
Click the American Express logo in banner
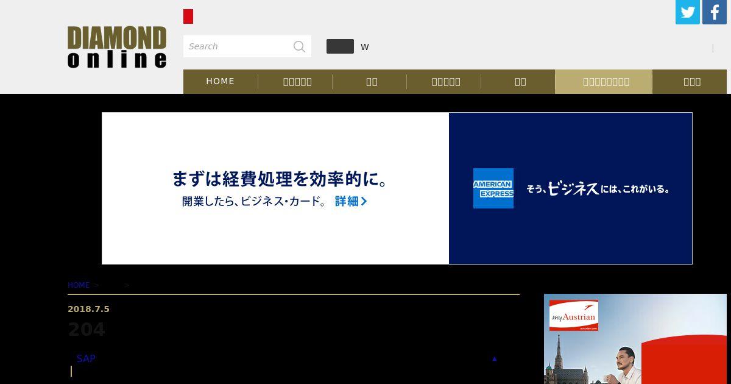click(x=493, y=188)
